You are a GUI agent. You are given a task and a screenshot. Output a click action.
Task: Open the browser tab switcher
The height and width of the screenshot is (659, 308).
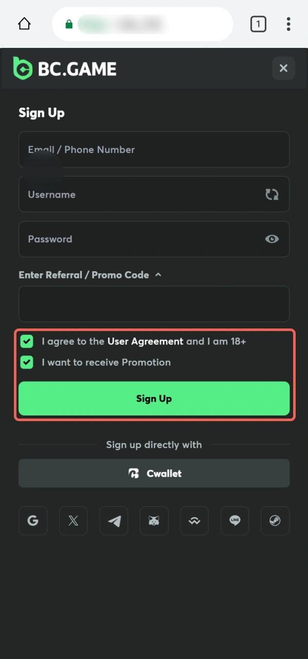[258, 24]
